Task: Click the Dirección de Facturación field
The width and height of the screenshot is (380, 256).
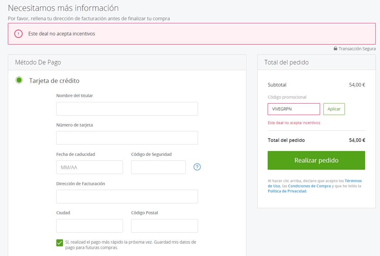Action: click(127, 197)
